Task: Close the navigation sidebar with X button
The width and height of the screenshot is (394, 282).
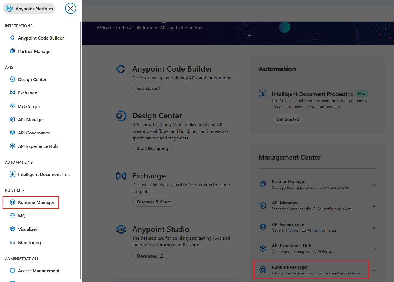Action: click(x=71, y=8)
